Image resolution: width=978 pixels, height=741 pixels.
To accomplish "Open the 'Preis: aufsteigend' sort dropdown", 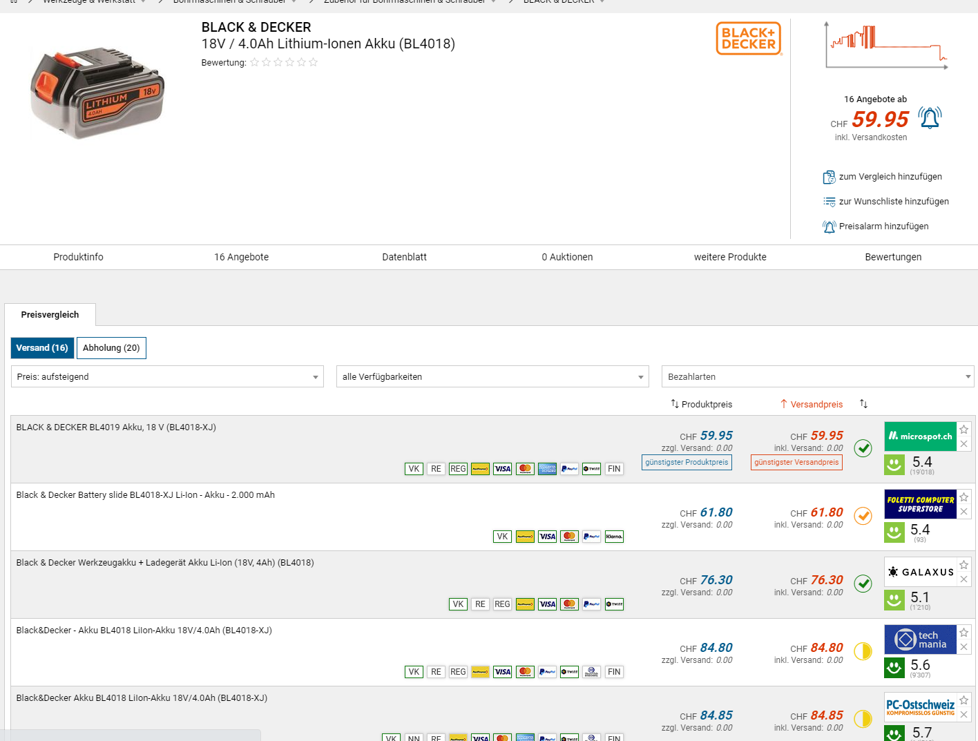I will point(167,377).
